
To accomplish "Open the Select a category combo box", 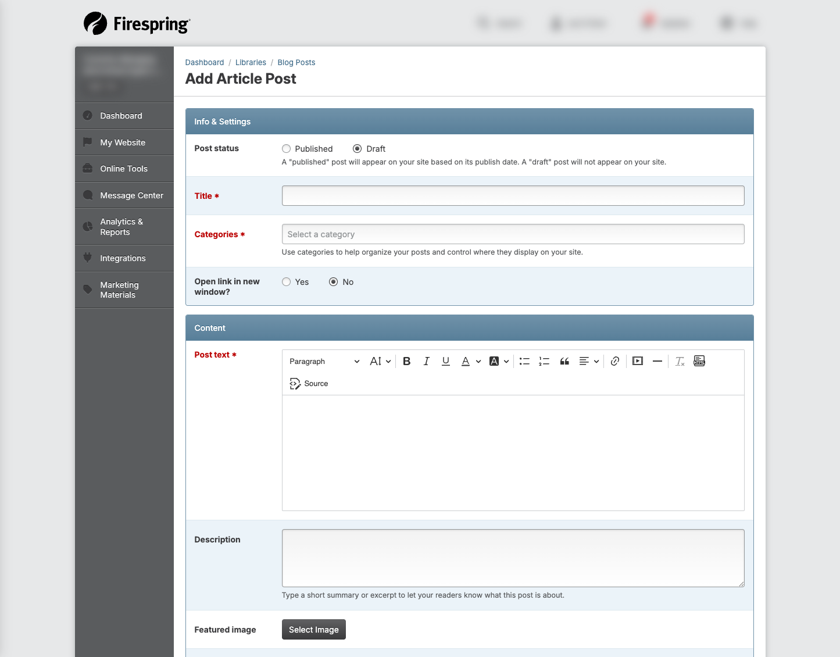I will [513, 234].
